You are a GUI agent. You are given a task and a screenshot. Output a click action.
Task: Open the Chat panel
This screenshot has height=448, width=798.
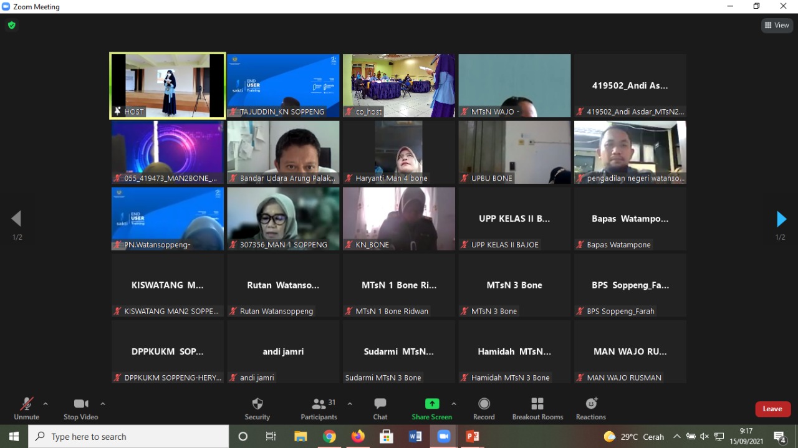[x=380, y=408]
